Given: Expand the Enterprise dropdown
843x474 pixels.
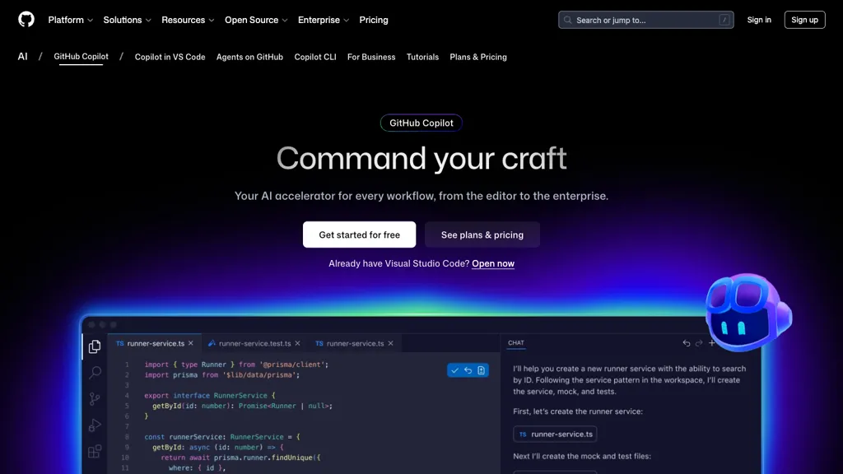Looking at the screenshot, I should [323, 20].
